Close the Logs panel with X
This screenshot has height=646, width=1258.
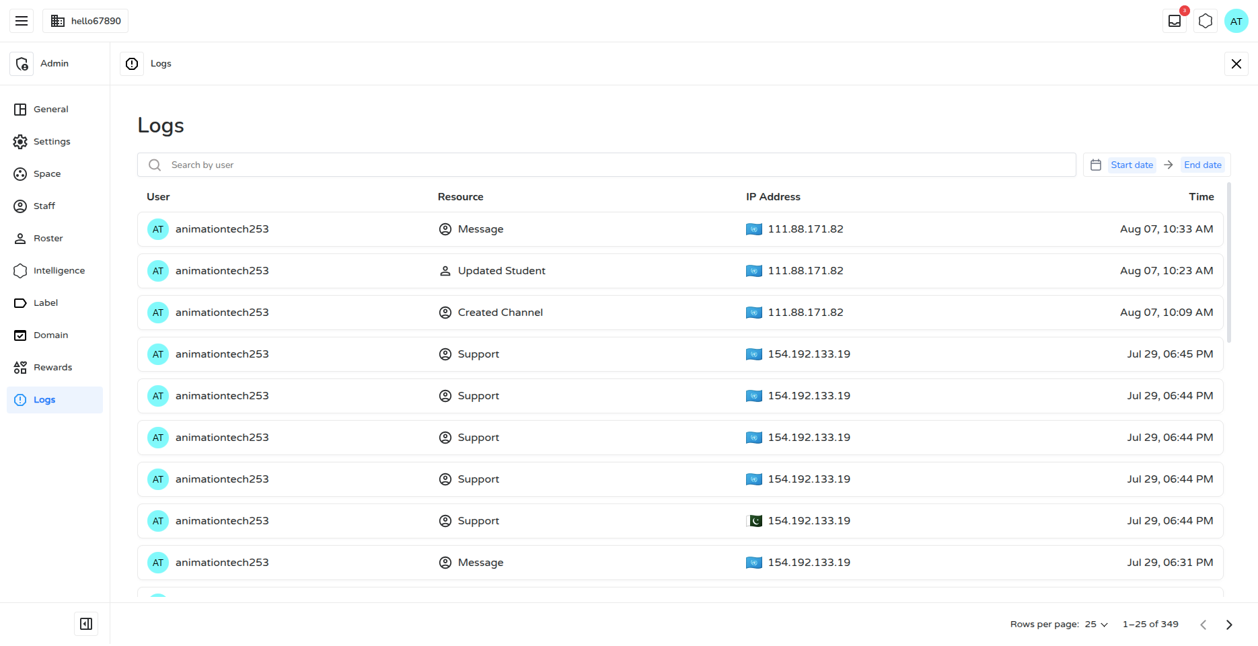pos(1236,64)
